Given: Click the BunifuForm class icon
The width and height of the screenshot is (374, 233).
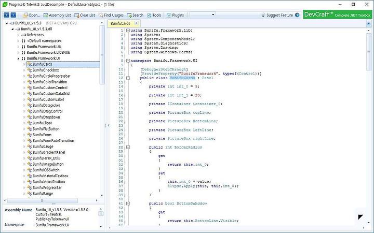Looking at the screenshot, I should [29, 135].
